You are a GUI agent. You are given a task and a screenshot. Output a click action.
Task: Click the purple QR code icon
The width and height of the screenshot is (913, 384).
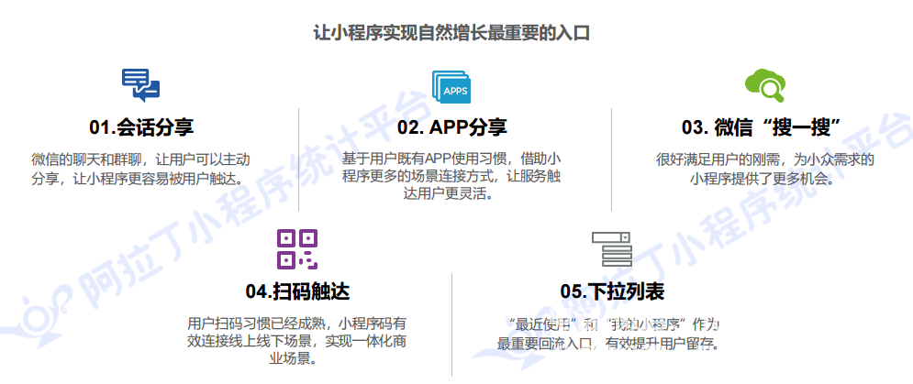297,248
